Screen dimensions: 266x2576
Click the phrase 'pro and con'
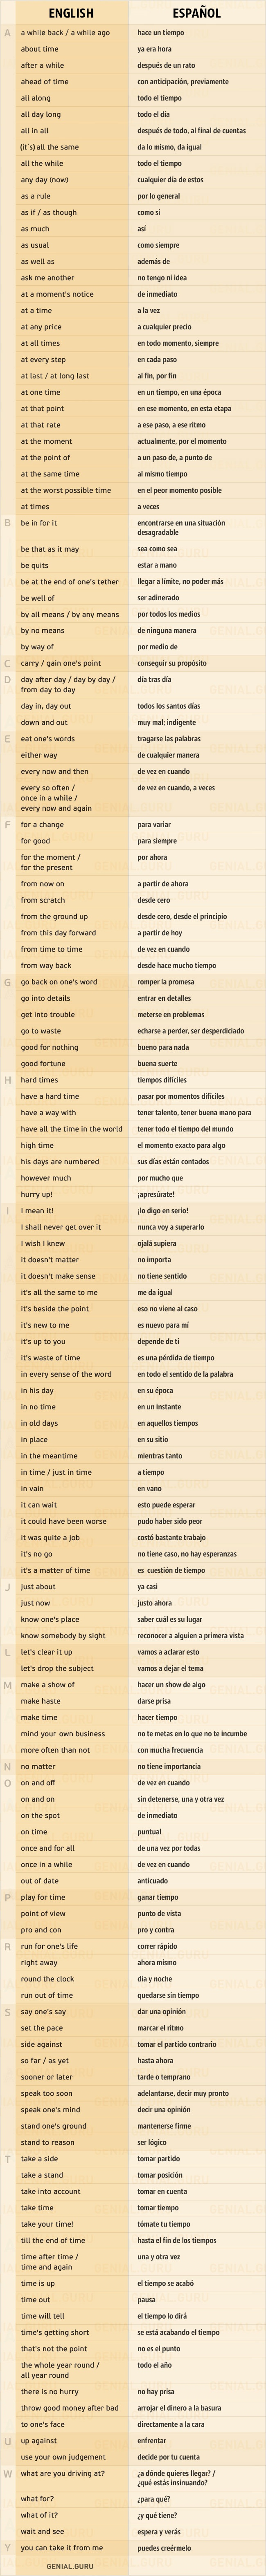click(x=41, y=1929)
